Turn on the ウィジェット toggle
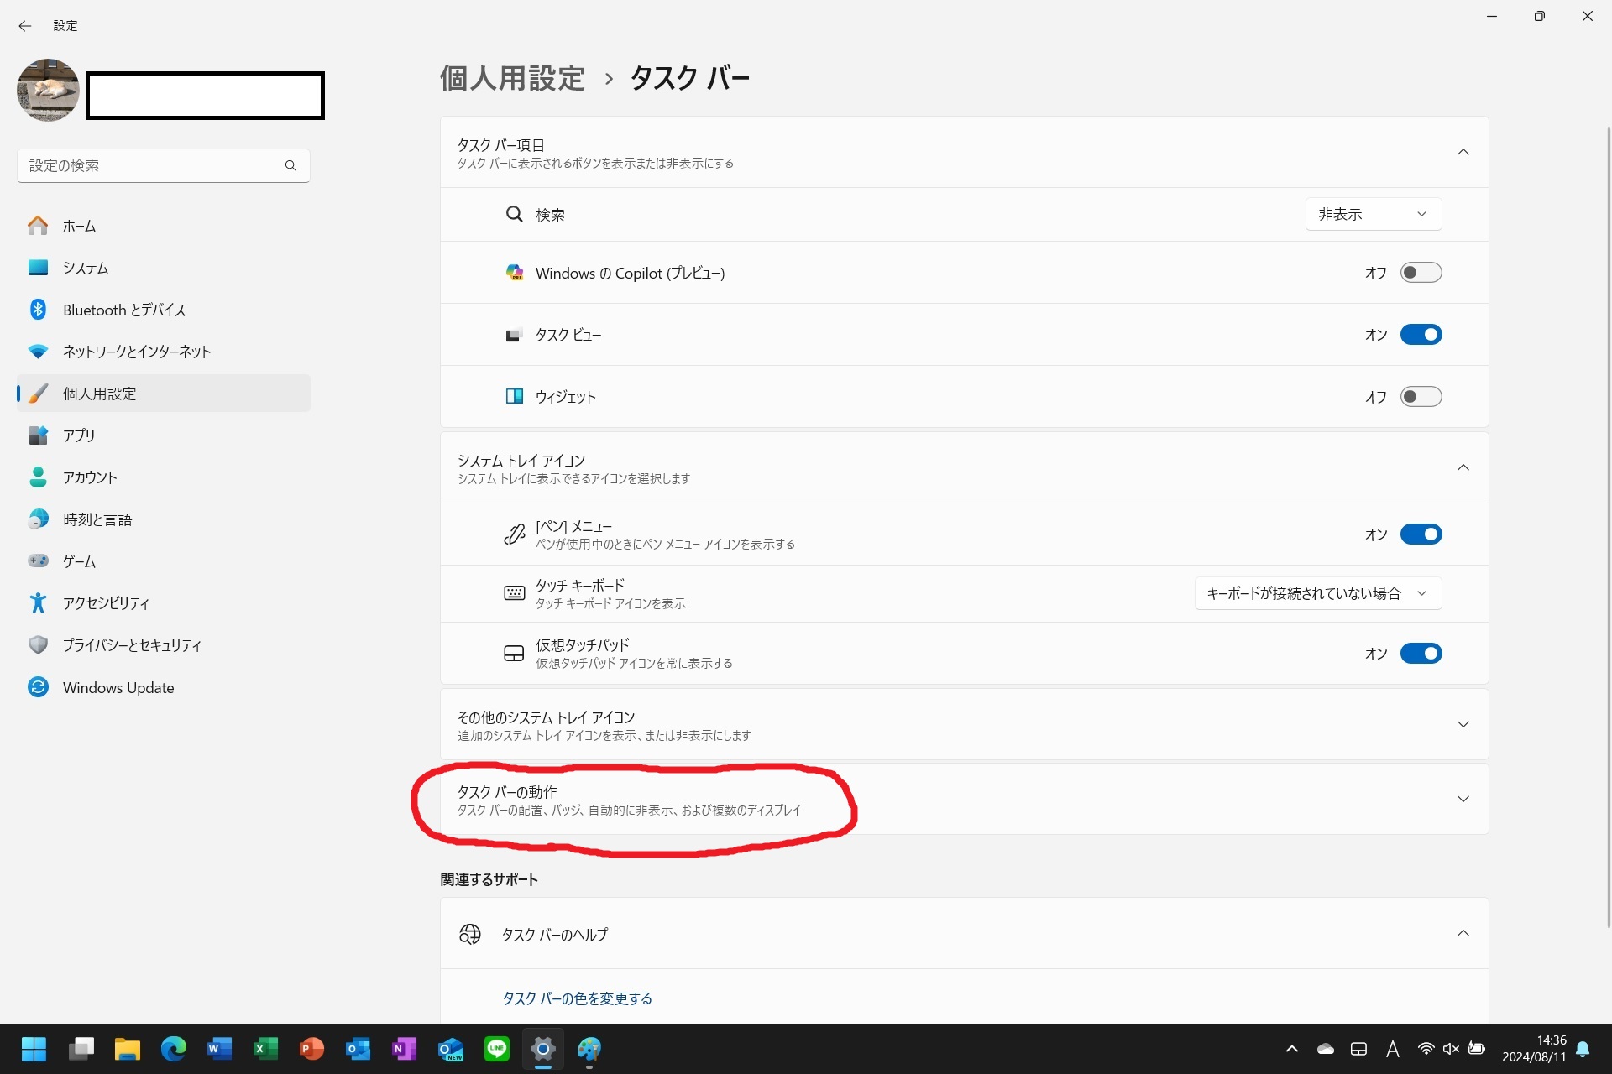This screenshot has width=1612, height=1074. click(1421, 397)
